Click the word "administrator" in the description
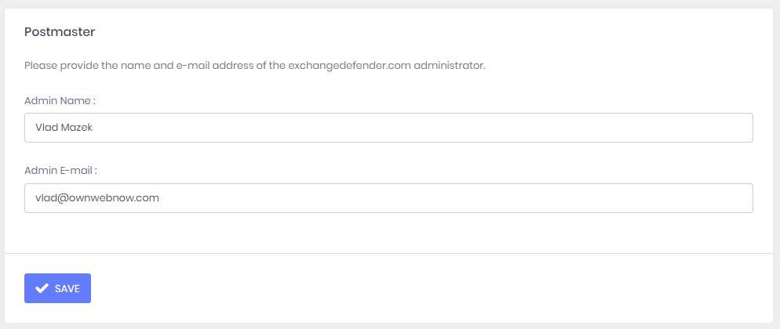The width and height of the screenshot is (780, 329). [449, 66]
